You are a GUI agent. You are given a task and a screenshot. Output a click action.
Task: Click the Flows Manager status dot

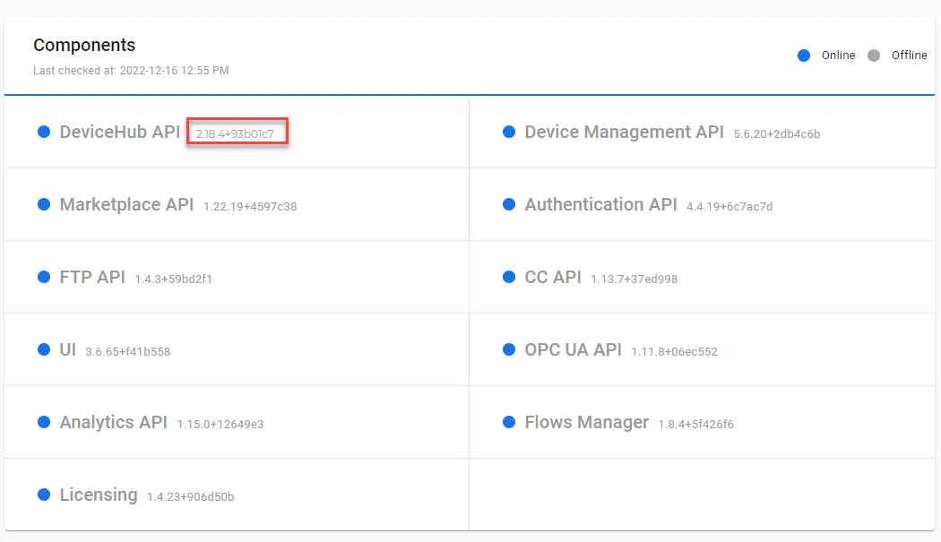(509, 422)
